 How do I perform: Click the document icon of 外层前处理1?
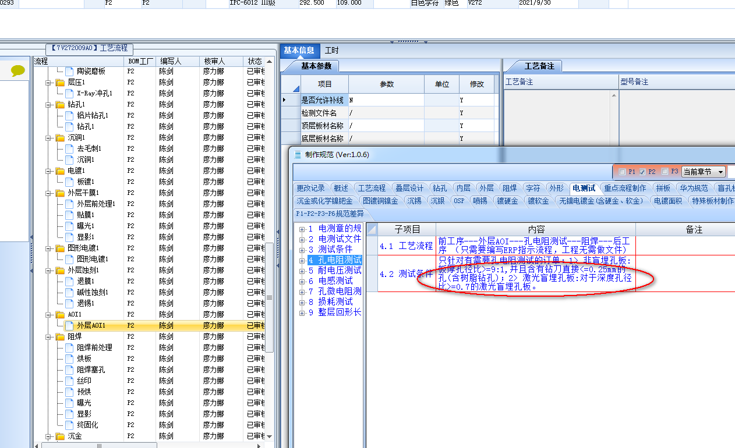click(69, 204)
